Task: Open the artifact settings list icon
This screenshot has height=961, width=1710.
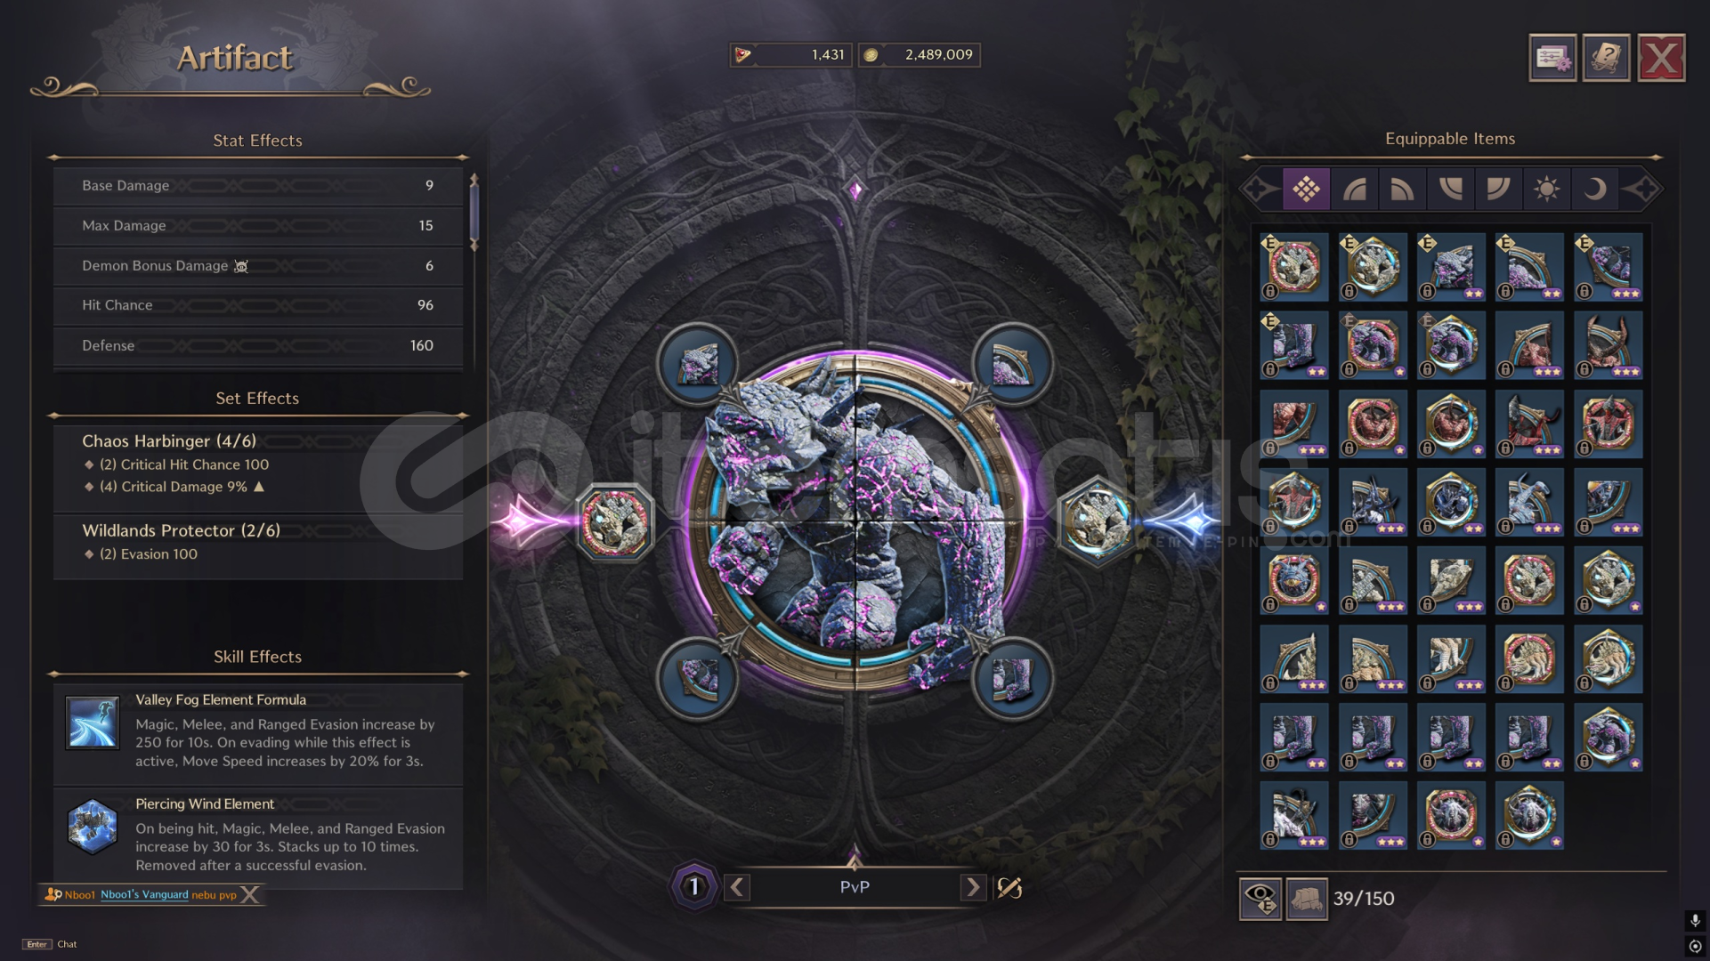Action: pos(1552,59)
